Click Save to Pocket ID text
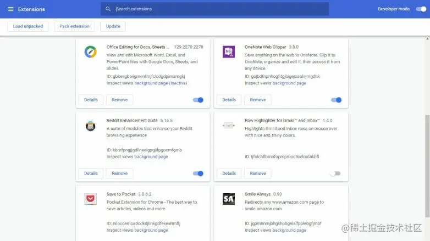 pos(144,223)
